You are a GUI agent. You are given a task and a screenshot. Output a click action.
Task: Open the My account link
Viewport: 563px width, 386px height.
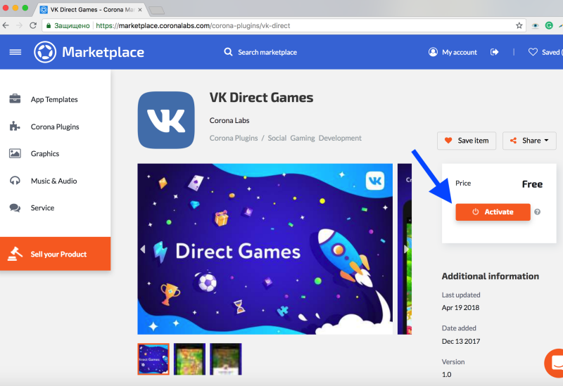(460, 52)
